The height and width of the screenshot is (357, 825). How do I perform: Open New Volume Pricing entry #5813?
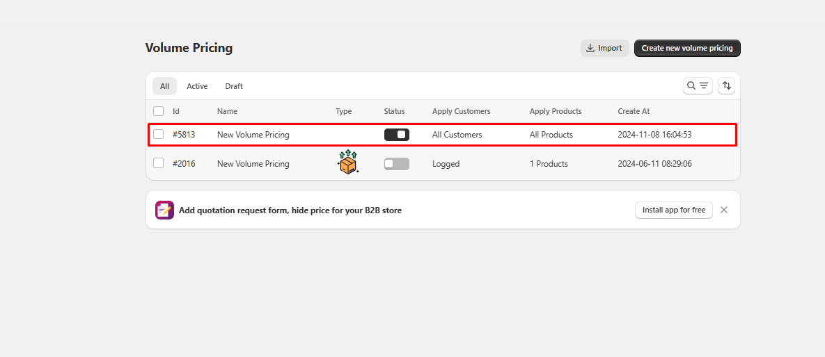[253, 135]
